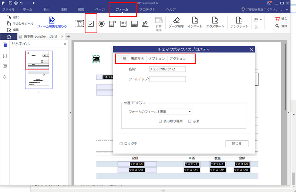Click the 名前 input field
Image resolution: width=296 pixels, height=192 pixels.
[x=168, y=69]
